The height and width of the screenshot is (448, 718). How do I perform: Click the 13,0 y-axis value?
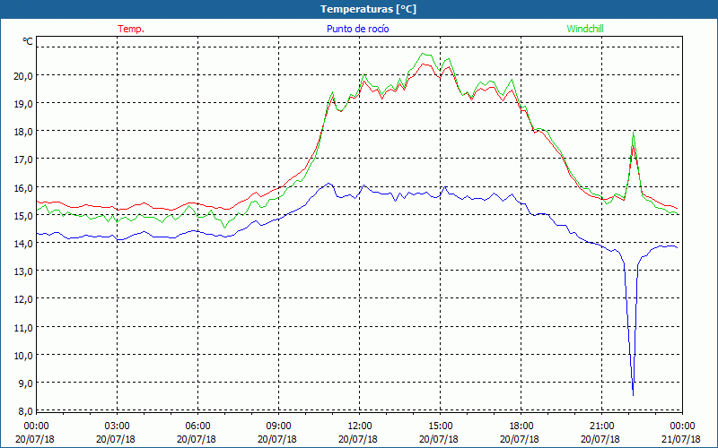click(23, 271)
